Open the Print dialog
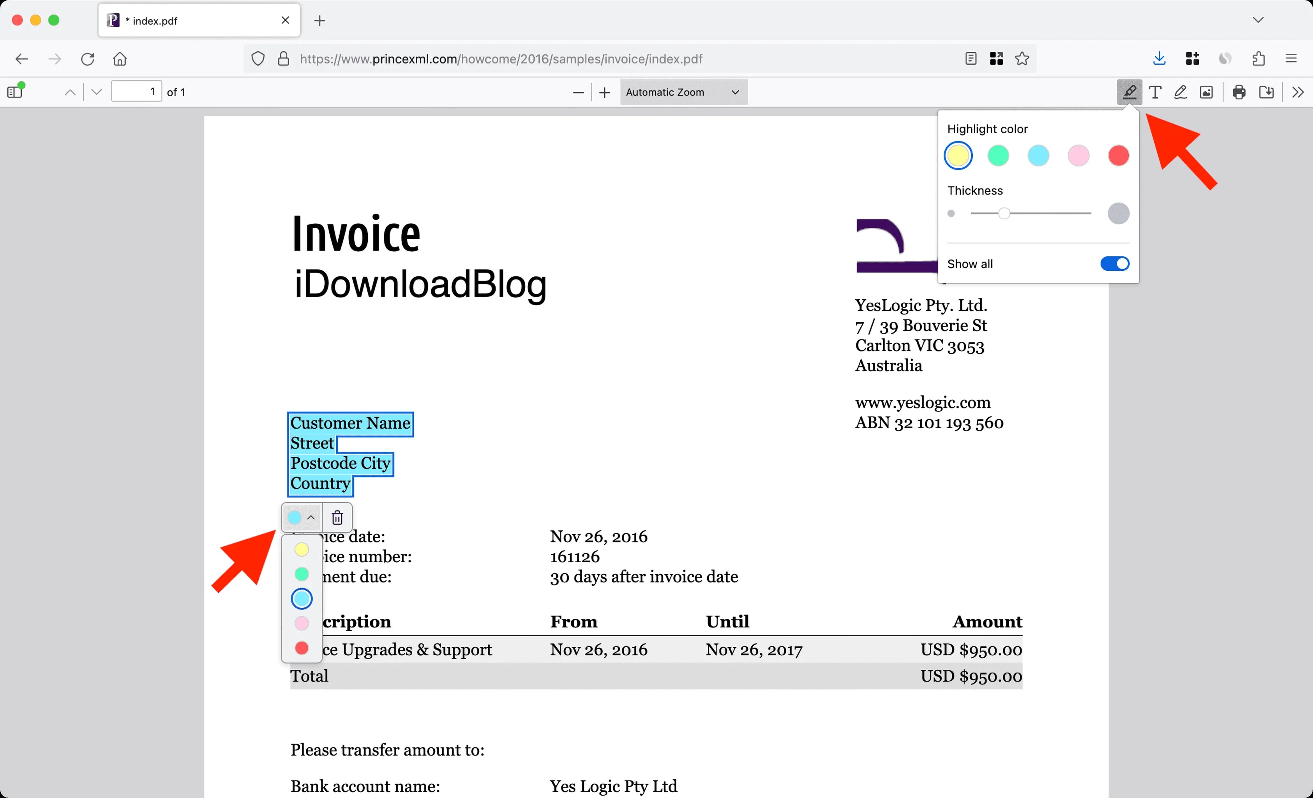Viewport: 1313px width, 798px height. [x=1239, y=92]
